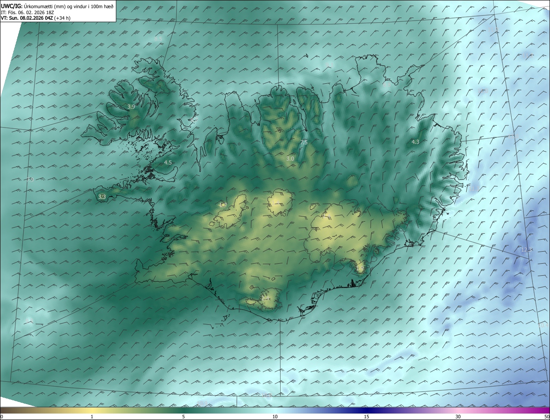Image resolution: width=550 pixels, height=420 pixels.
Task: Click the valid time "VT: Sun. 08.02.2026 04Z"
Action: tap(27, 18)
